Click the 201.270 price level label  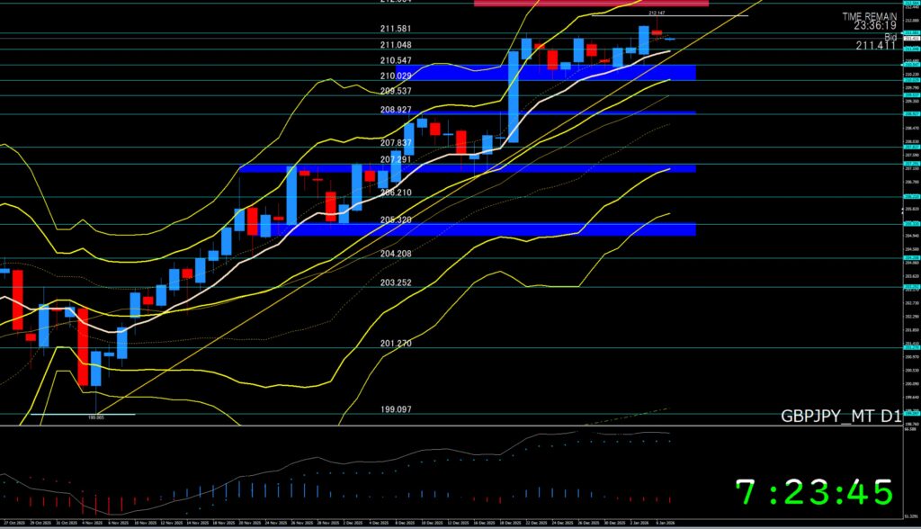(x=396, y=343)
